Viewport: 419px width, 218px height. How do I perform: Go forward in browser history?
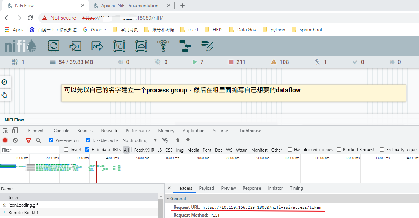pos(19,18)
